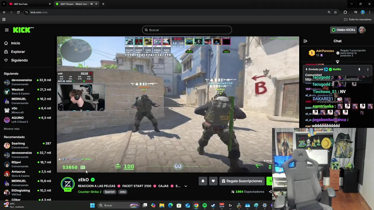Open Chrome three-dot menu
This screenshot has width=374, height=210.
click(x=370, y=12)
